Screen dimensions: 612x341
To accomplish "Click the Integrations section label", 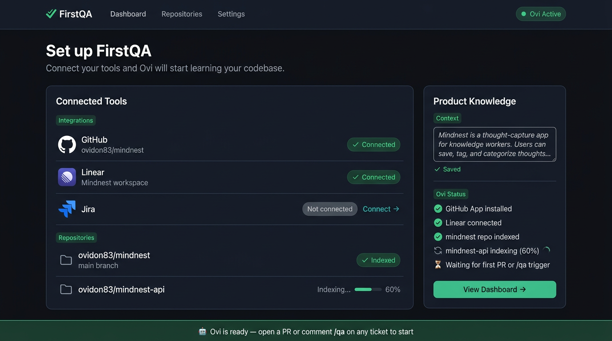I will point(76,120).
